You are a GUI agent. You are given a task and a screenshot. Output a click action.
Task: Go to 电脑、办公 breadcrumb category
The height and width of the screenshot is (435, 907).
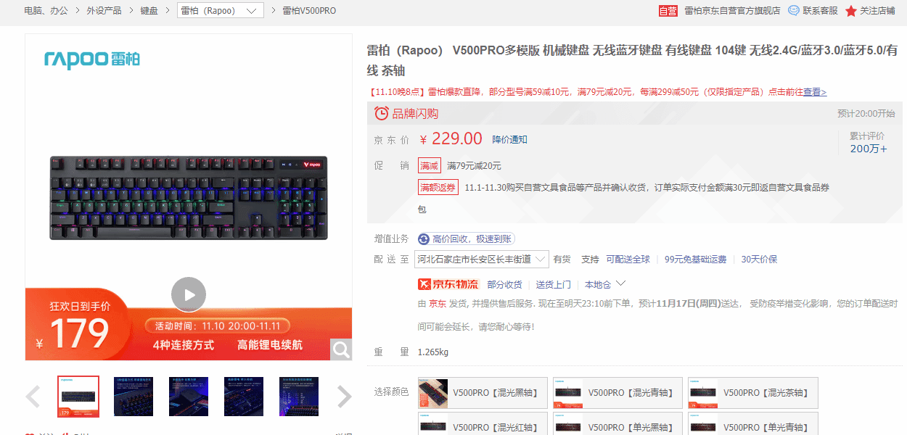(x=46, y=11)
